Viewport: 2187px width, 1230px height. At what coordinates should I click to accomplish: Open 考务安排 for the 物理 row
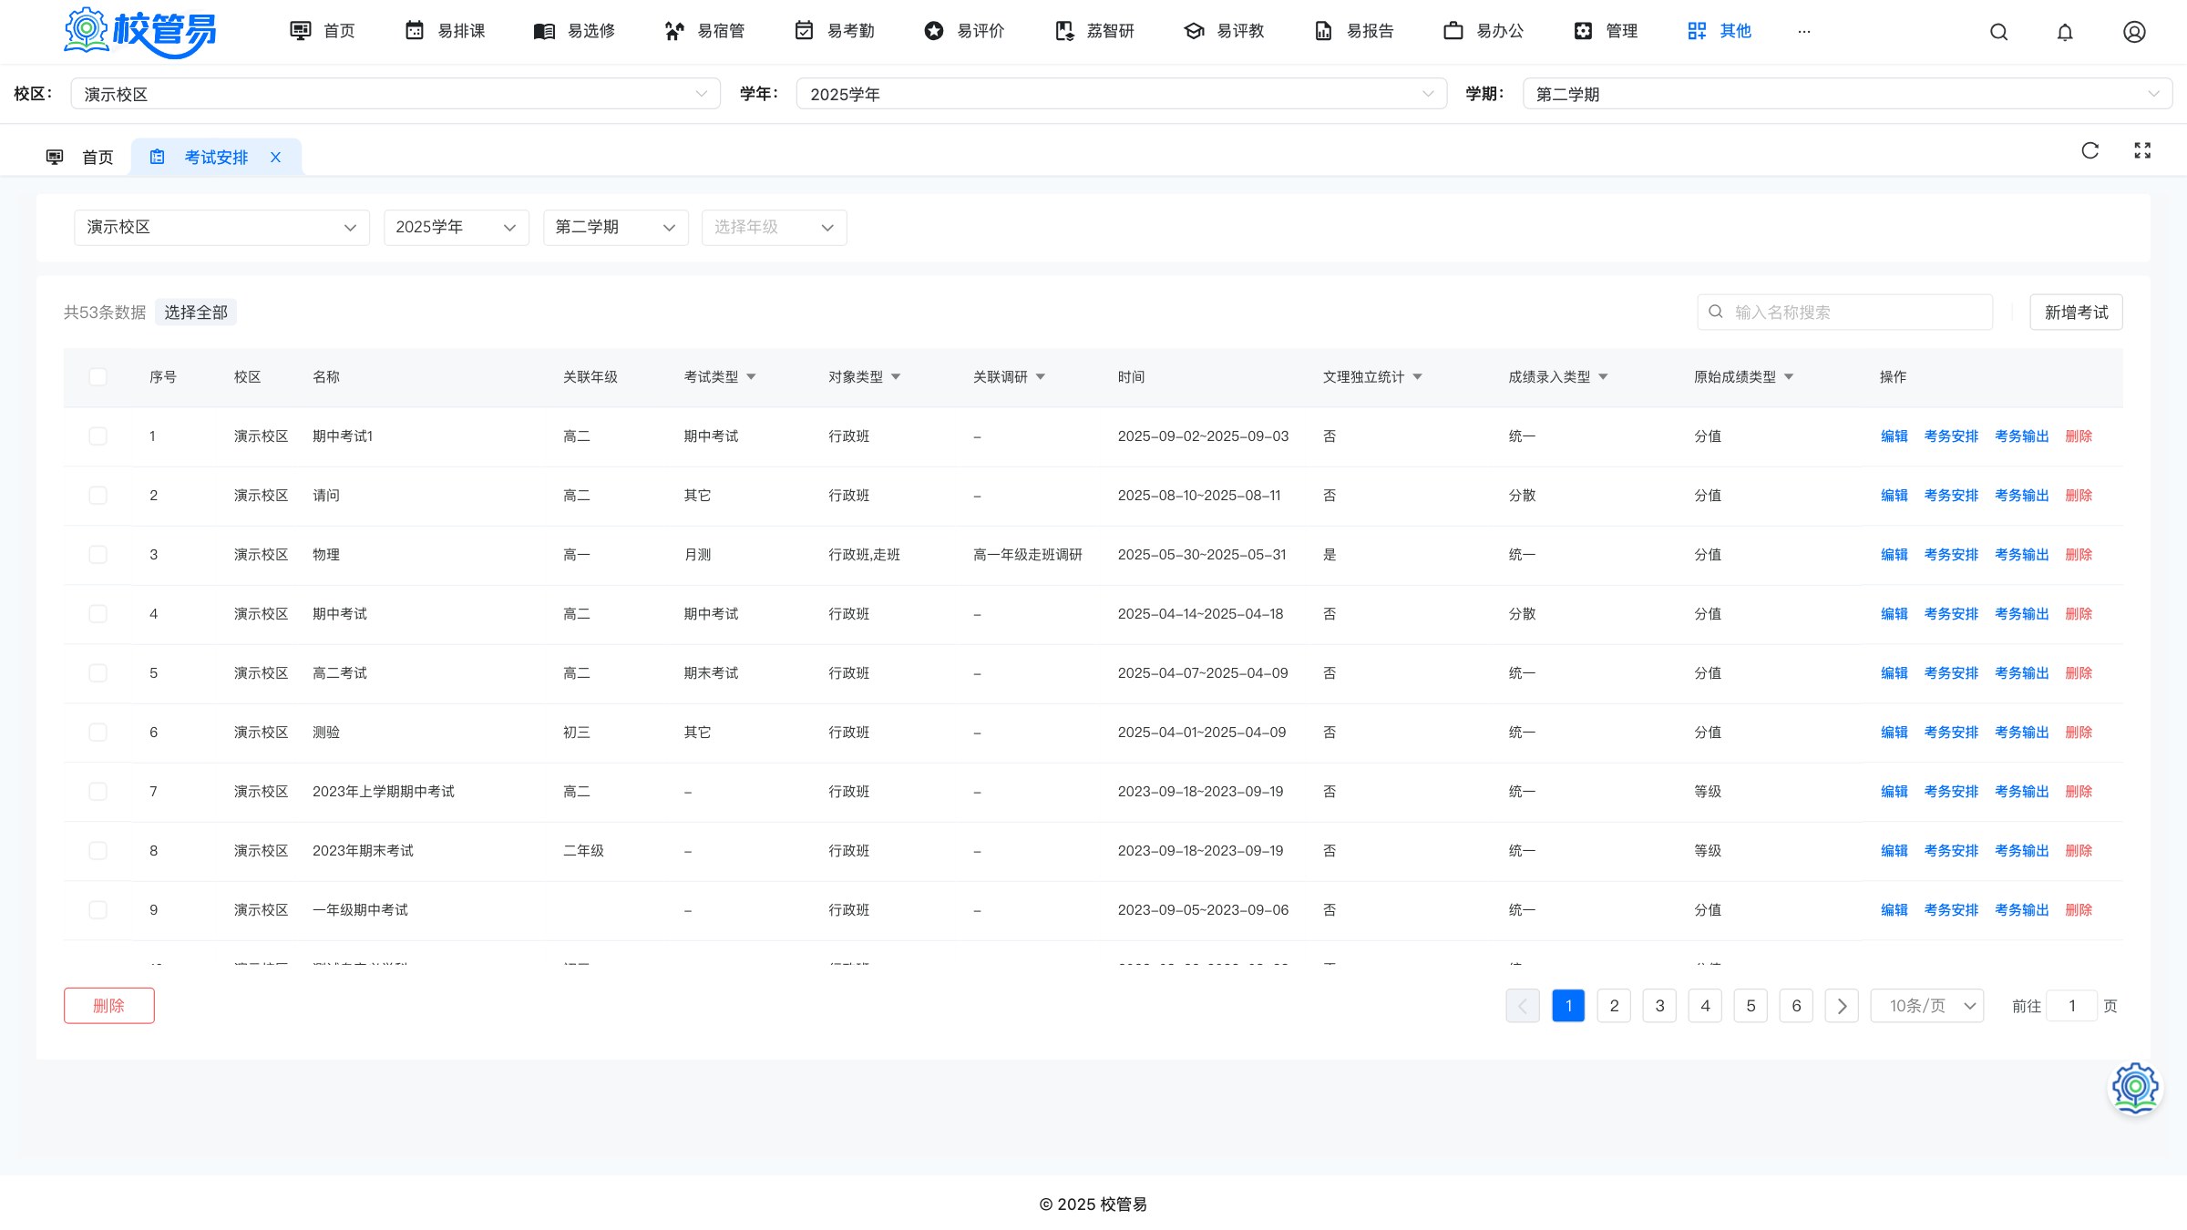click(1951, 555)
